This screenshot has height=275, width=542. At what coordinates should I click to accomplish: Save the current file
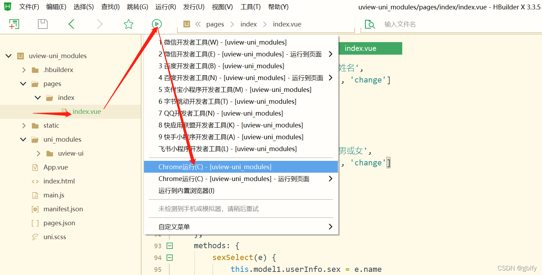click(42, 24)
